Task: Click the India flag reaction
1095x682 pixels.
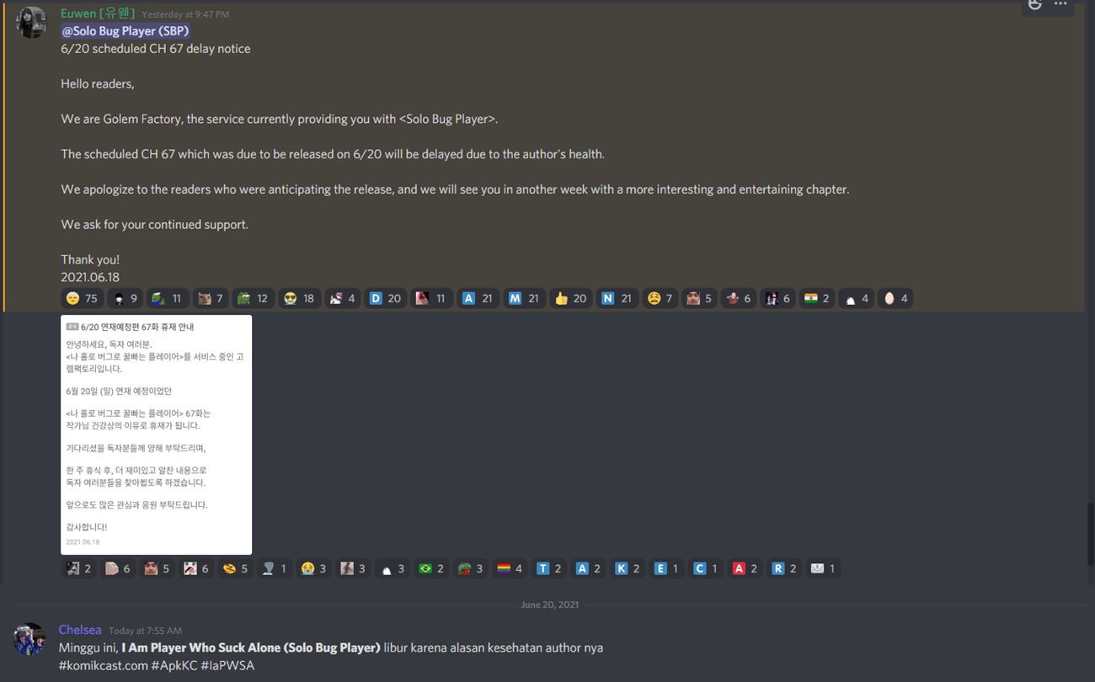Action: (817, 298)
